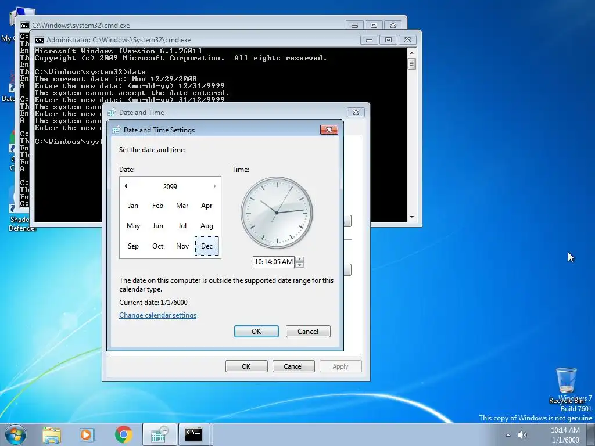Open Google Chrome from the taskbar
The width and height of the screenshot is (595, 446).
[123, 434]
